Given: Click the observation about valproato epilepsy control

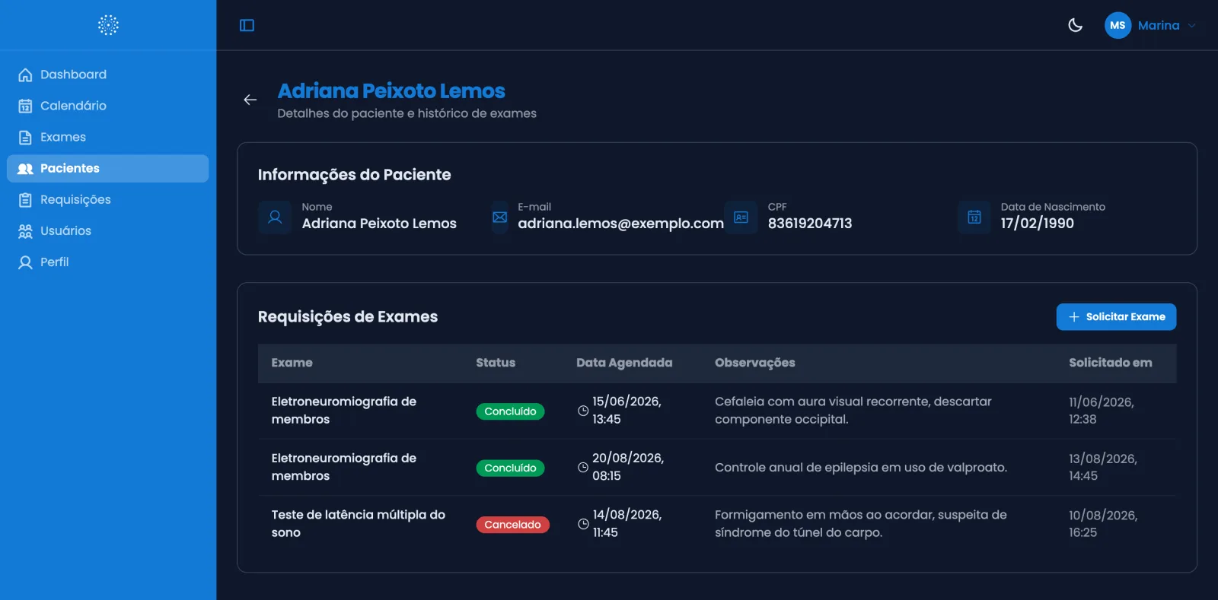Looking at the screenshot, I should tap(861, 468).
